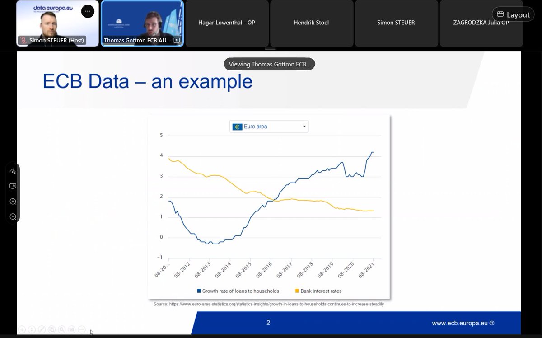Click slide page number 2
The height and width of the screenshot is (338, 542).
[x=268, y=323]
